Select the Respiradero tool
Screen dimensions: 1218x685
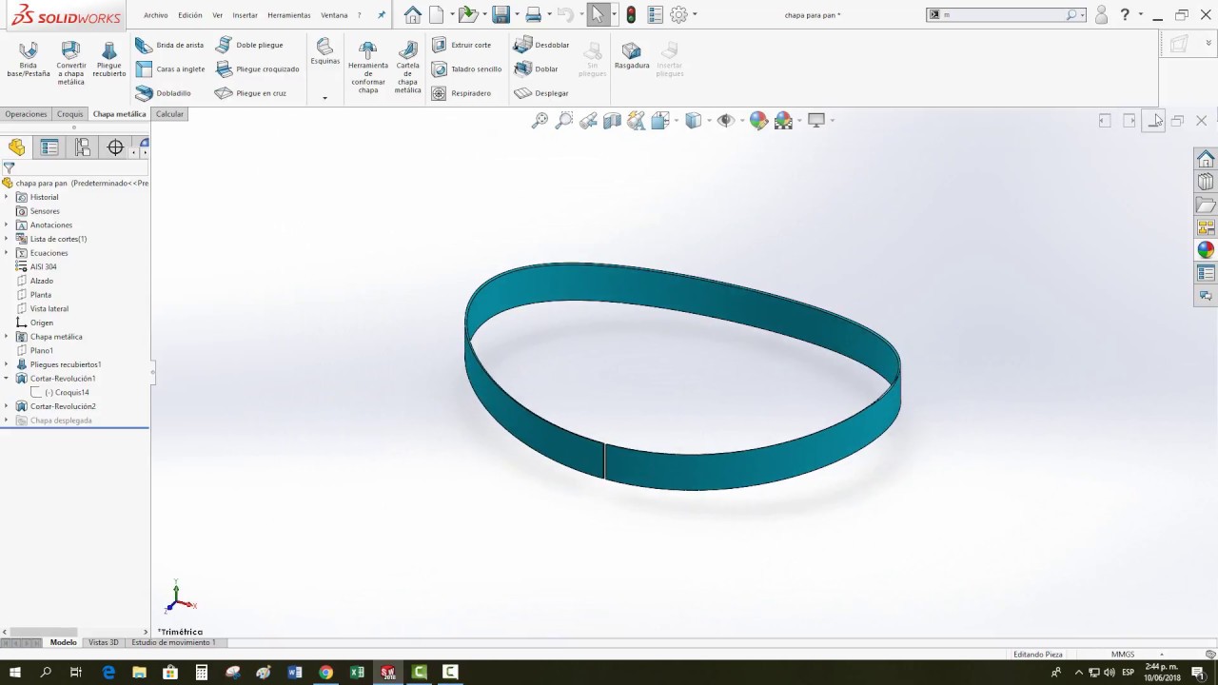pyautogui.click(x=462, y=93)
